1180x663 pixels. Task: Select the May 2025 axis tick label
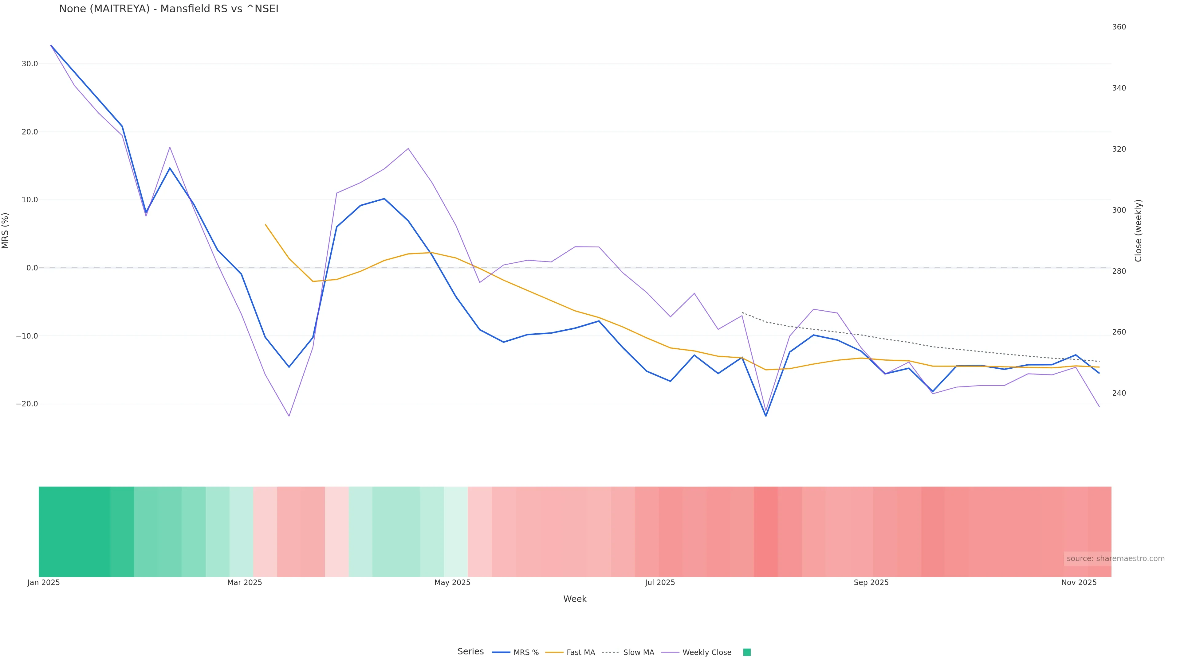click(452, 583)
